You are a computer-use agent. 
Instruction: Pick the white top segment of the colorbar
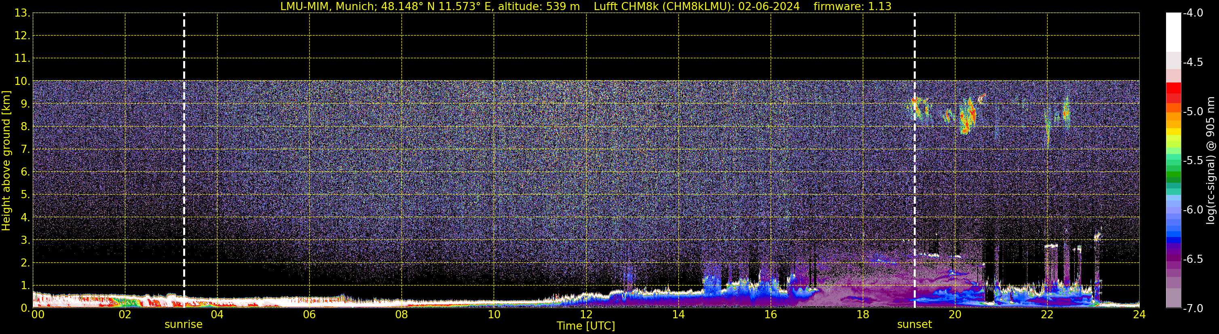coord(1173,32)
